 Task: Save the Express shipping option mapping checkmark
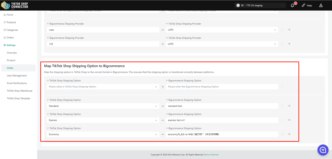pyautogui.click(x=282, y=120)
